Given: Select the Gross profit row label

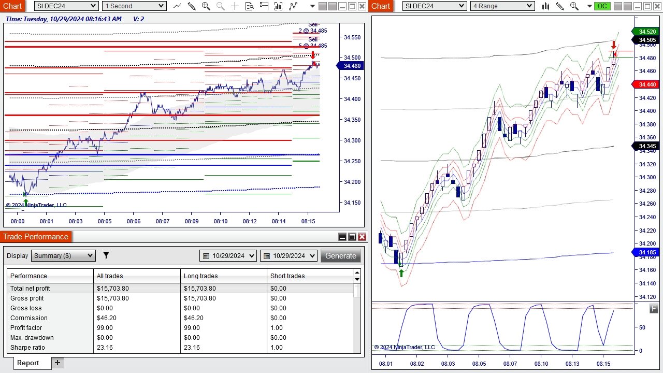Looking at the screenshot, I should pos(27,298).
